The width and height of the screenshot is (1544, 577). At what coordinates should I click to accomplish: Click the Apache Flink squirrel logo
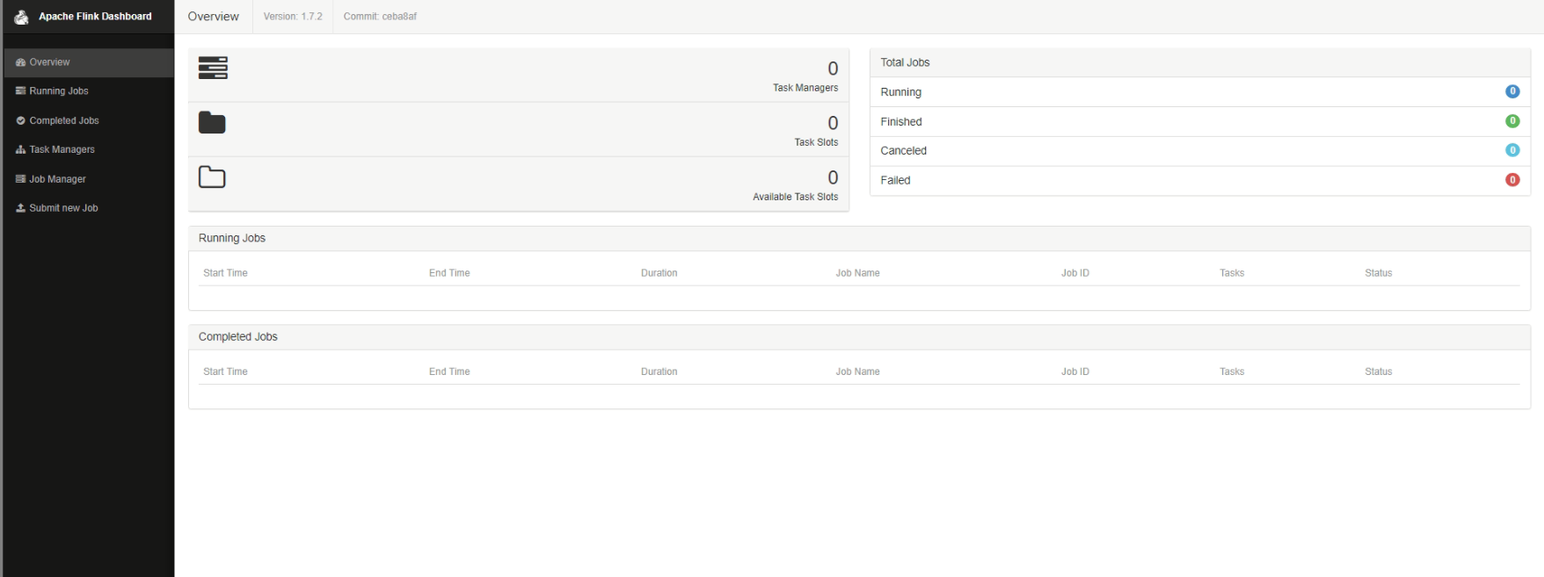tap(21, 17)
